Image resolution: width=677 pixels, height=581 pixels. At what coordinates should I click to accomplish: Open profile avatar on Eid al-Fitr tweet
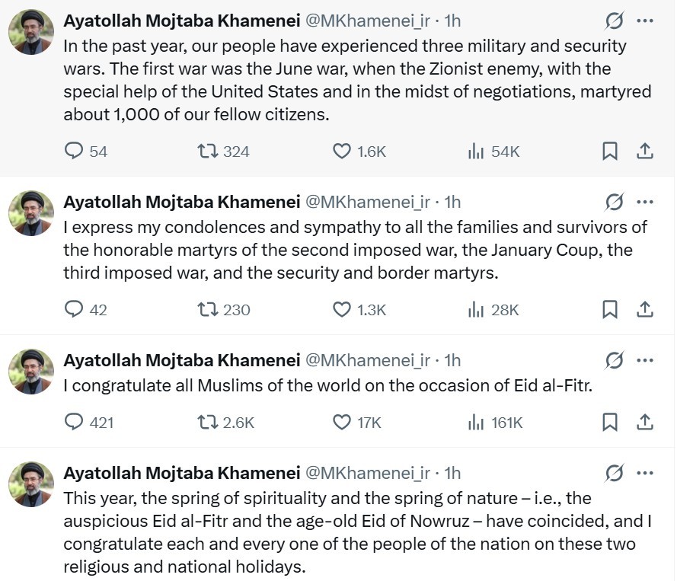pyautogui.click(x=31, y=372)
